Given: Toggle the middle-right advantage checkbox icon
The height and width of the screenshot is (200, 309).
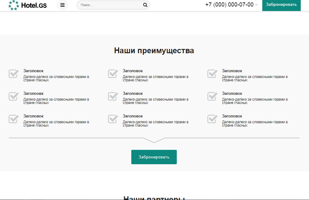Looking at the screenshot, I should pos(212,96).
